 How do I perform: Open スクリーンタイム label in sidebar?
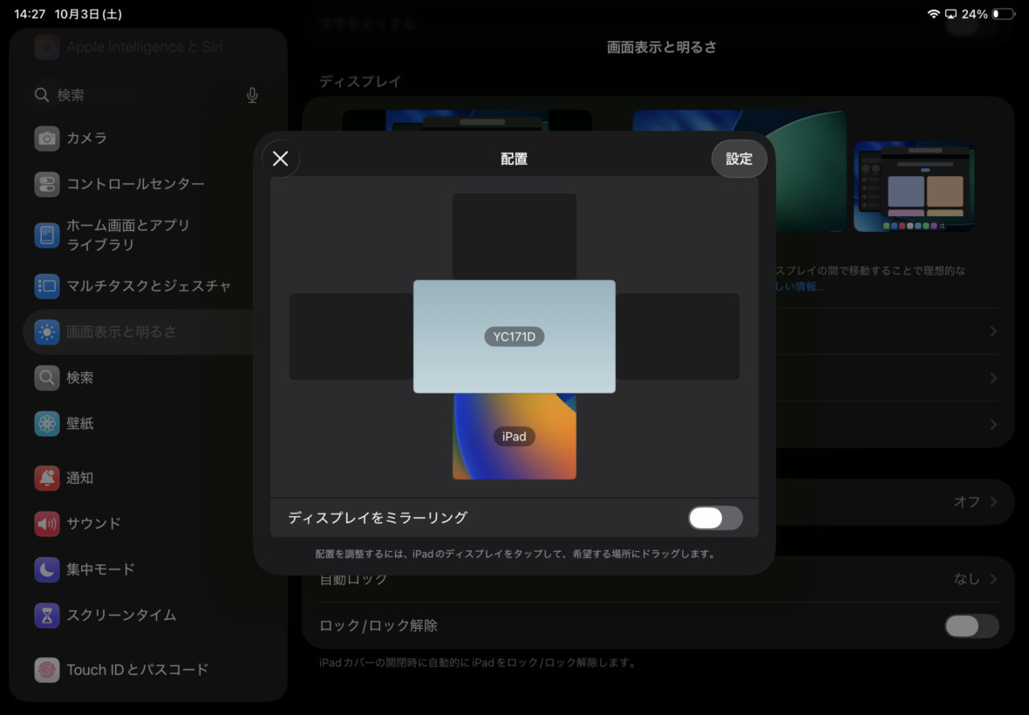point(121,616)
